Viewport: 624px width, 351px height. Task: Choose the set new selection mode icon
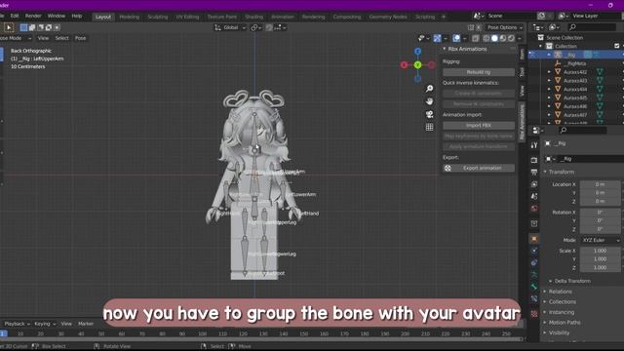pos(23,27)
